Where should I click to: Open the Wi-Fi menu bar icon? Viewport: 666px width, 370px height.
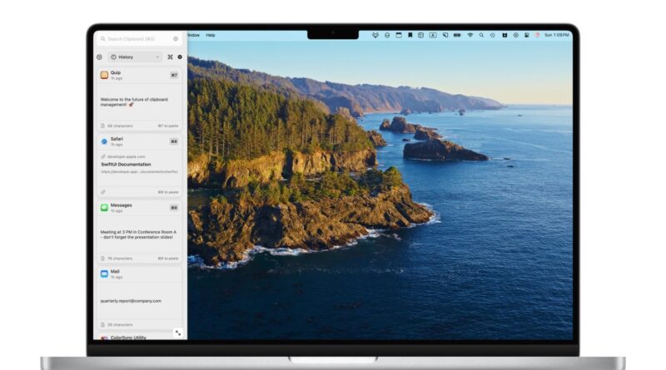(470, 35)
